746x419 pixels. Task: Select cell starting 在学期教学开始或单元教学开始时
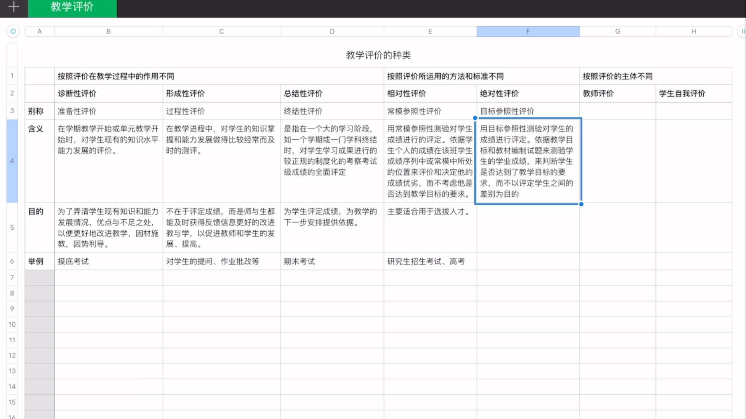[109, 161]
